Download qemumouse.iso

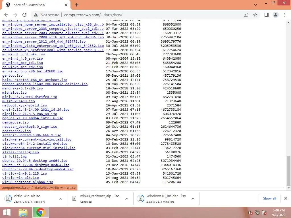15,122
